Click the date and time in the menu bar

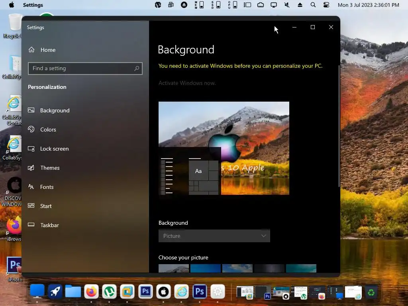pyautogui.click(x=368, y=5)
